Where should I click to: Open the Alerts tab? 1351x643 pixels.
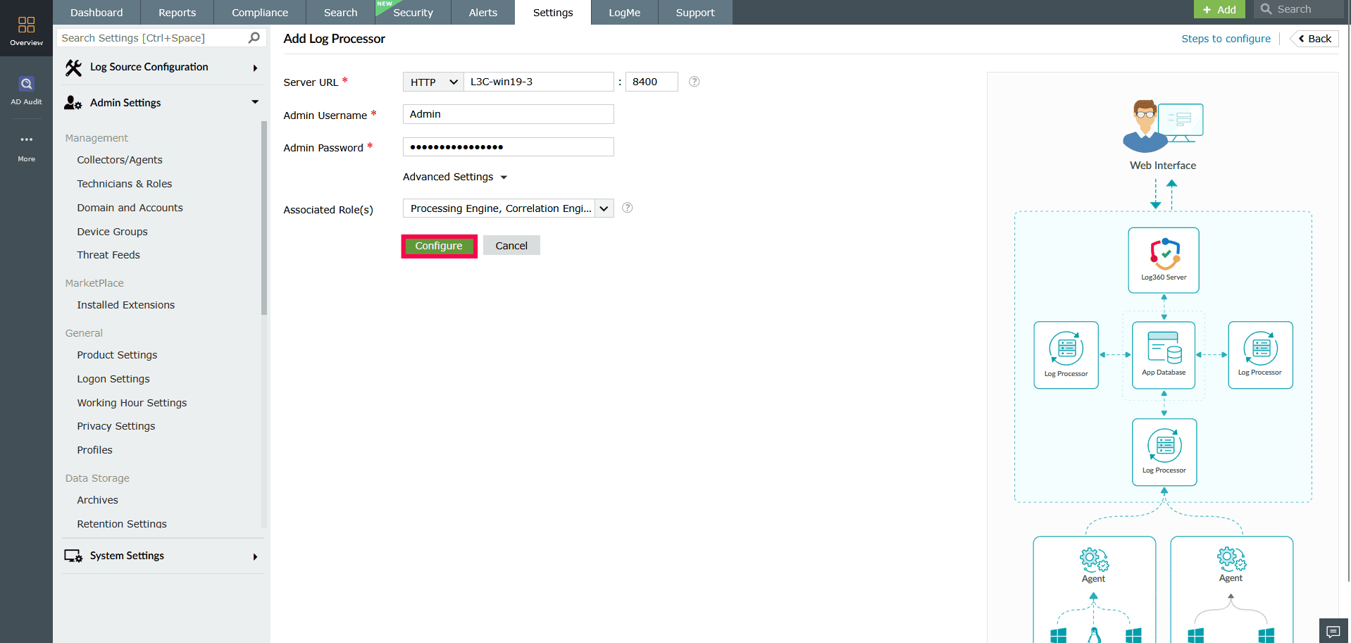click(483, 13)
